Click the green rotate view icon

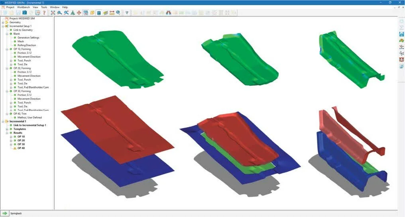(x=73, y=12)
